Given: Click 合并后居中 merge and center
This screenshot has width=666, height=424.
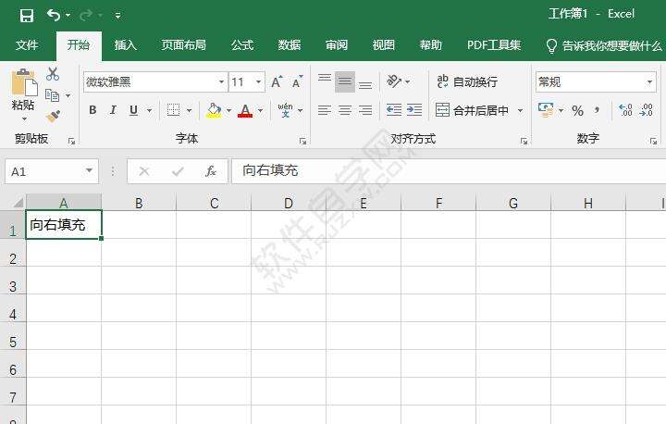Looking at the screenshot, I should 472,110.
